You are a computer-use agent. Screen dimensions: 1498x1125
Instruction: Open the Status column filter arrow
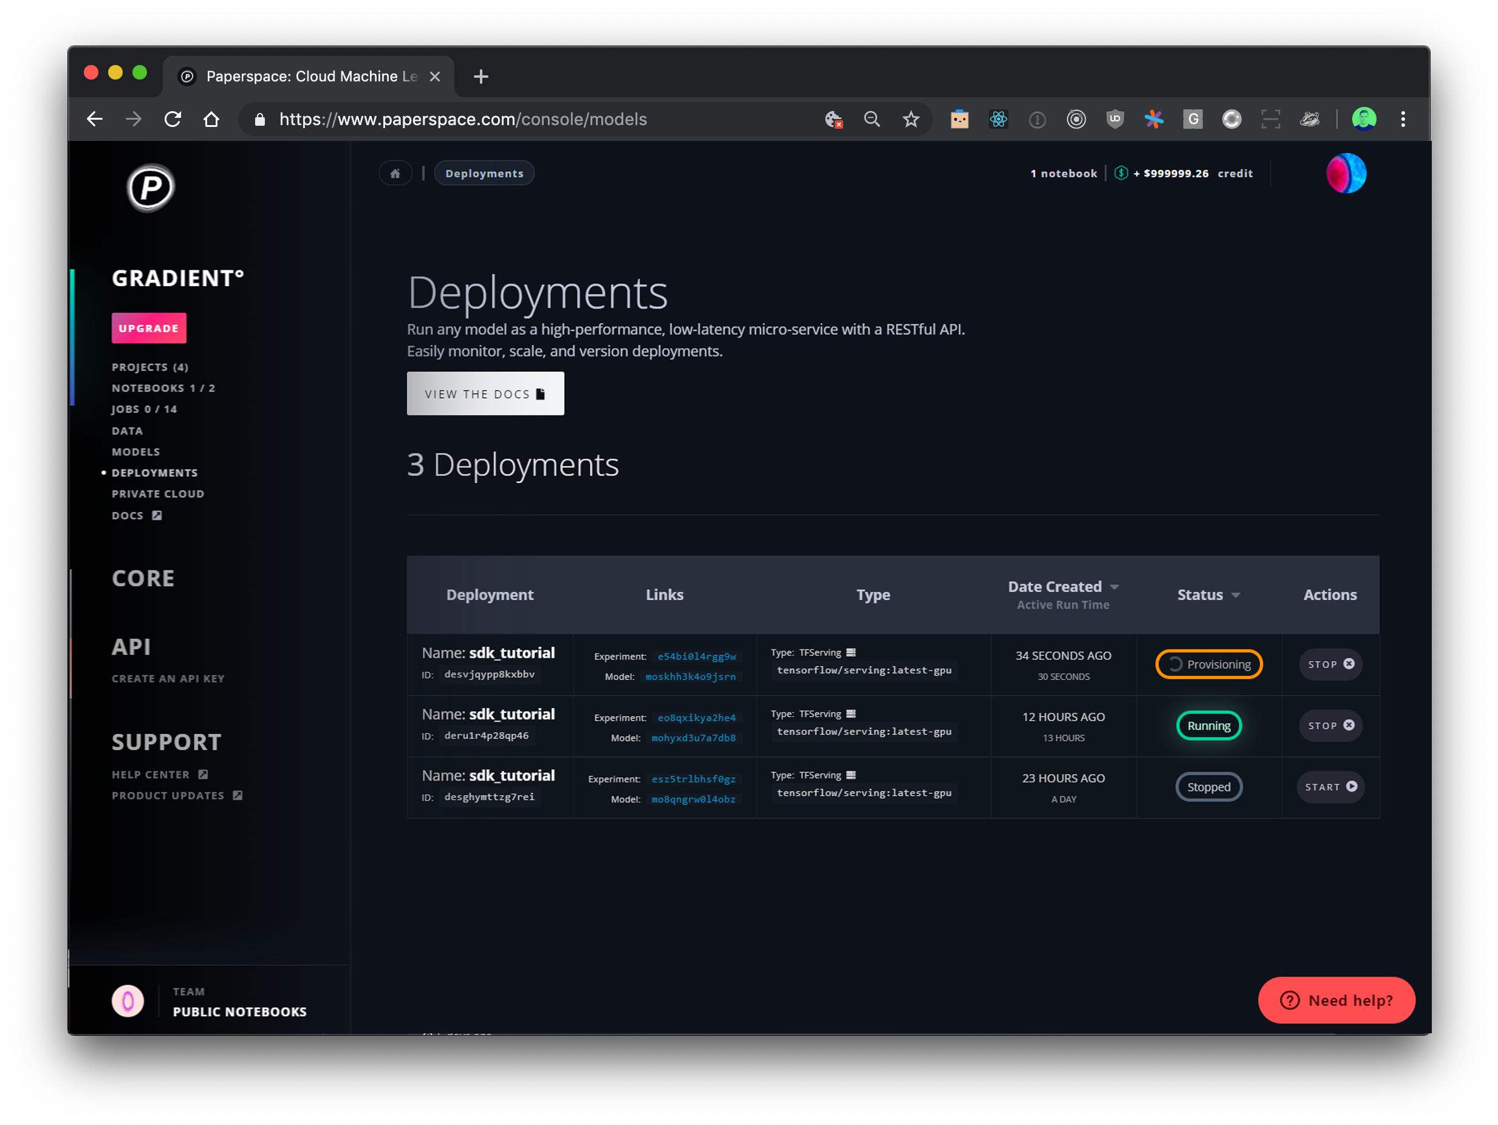click(1236, 595)
